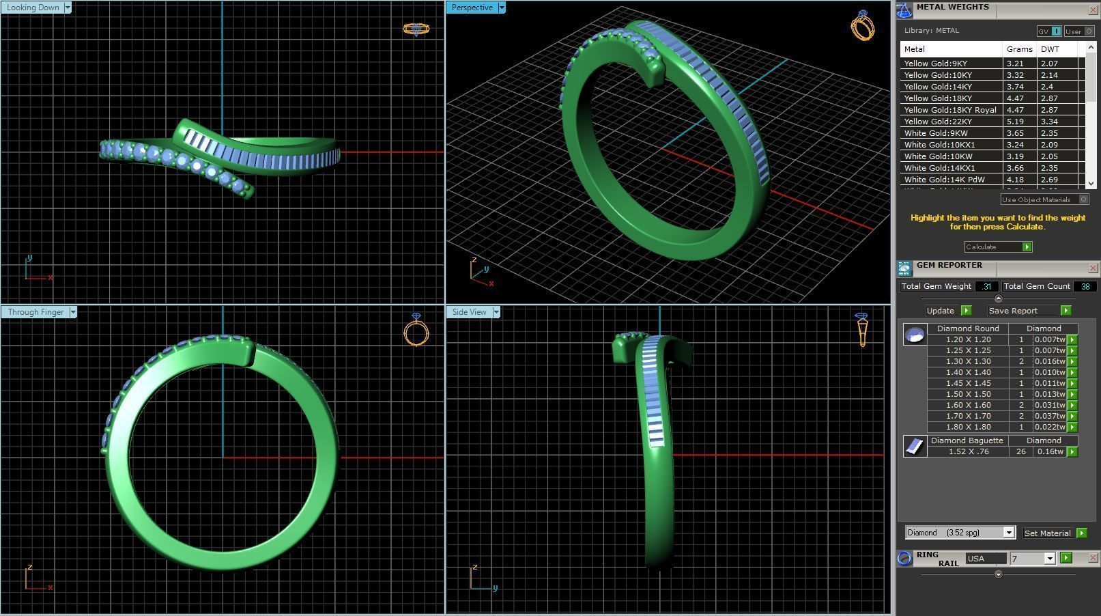
Task: Click green arrow next to Update
Action: click(966, 310)
